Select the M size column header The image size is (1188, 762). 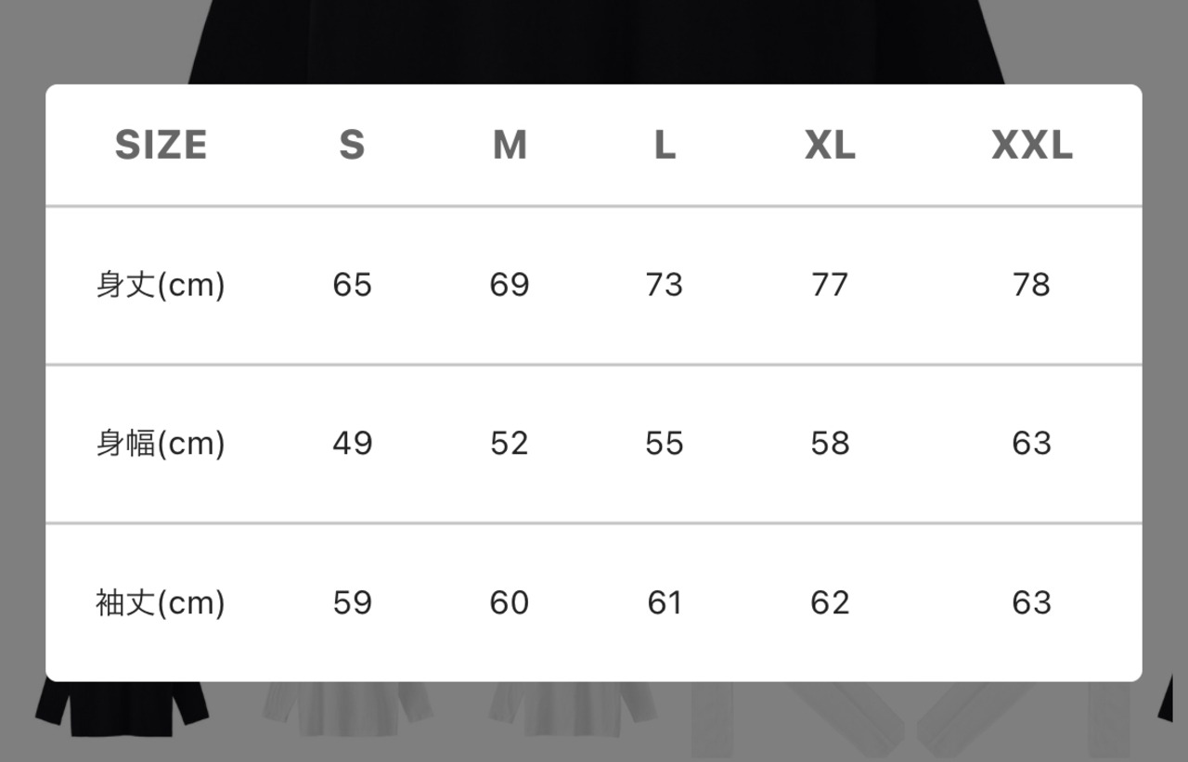[x=510, y=146]
